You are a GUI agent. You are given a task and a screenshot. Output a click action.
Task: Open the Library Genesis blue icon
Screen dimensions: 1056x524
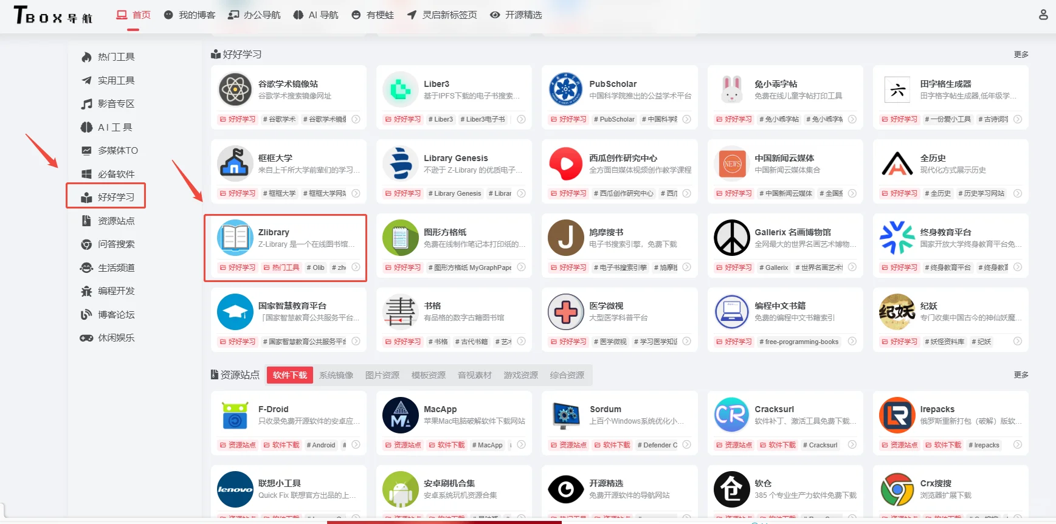401,164
